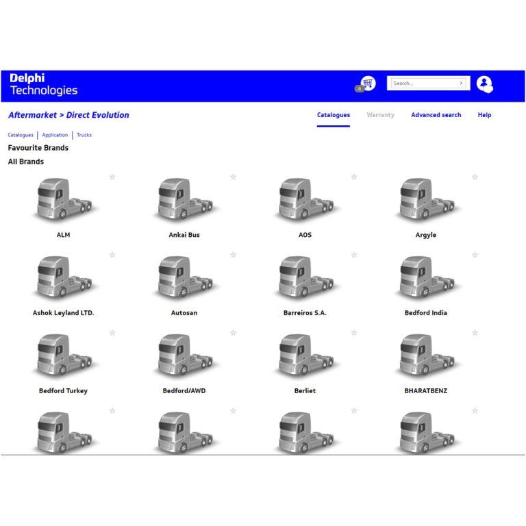Favourite the Barreiros S.A. star
This screenshot has width=526, height=526.
pos(354,255)
